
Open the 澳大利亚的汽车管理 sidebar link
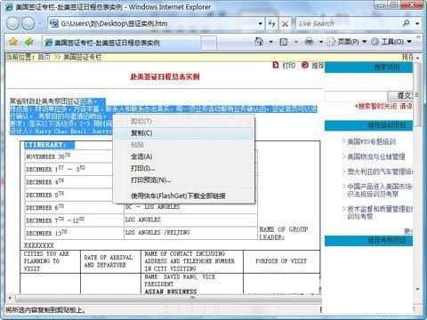380,172
